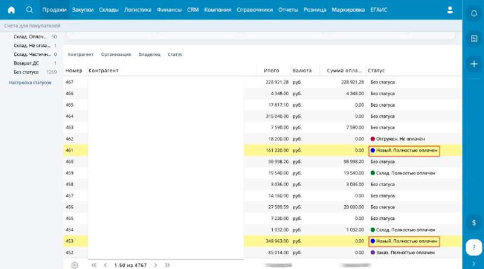
Task: Expand the Организация filter
Action: (x=116, y=55)
